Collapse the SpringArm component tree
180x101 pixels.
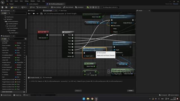[4, 19]
